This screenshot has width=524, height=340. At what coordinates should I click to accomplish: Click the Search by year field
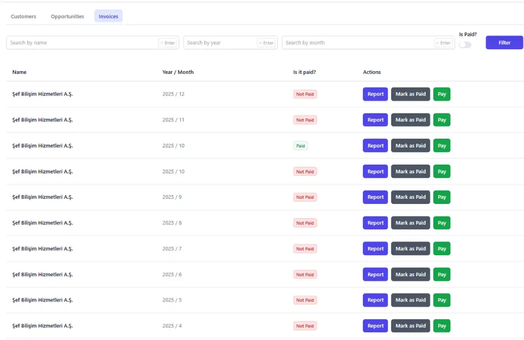tap(220, 42)
